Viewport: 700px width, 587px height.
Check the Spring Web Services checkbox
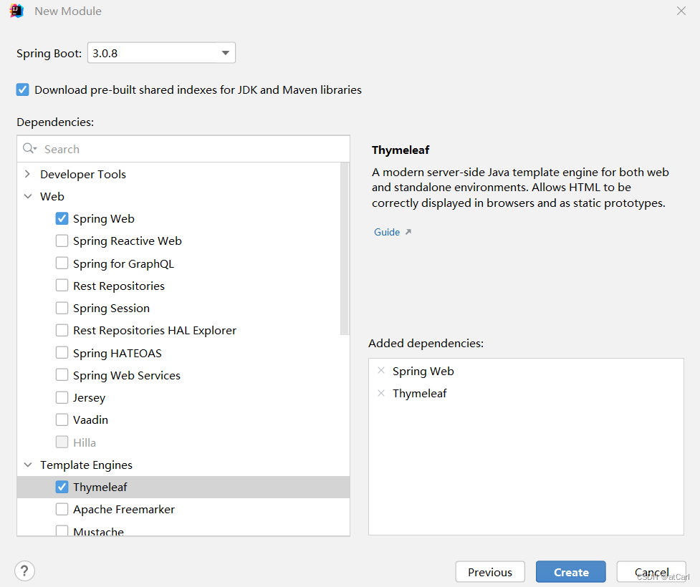click(x=62, y=375)
